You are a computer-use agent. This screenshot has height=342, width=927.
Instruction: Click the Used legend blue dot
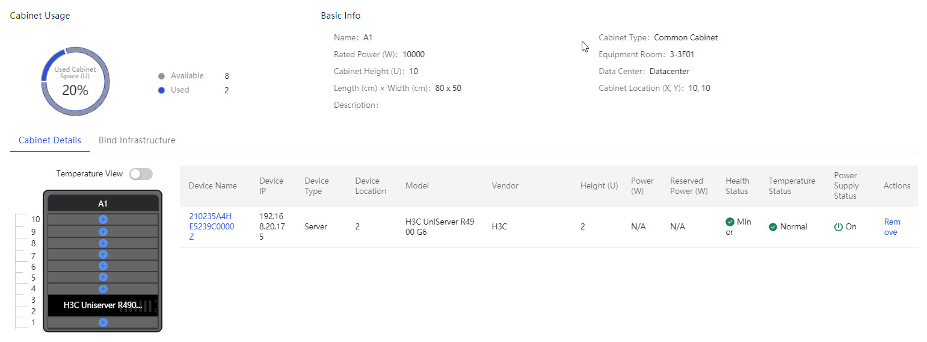(161, 90)
